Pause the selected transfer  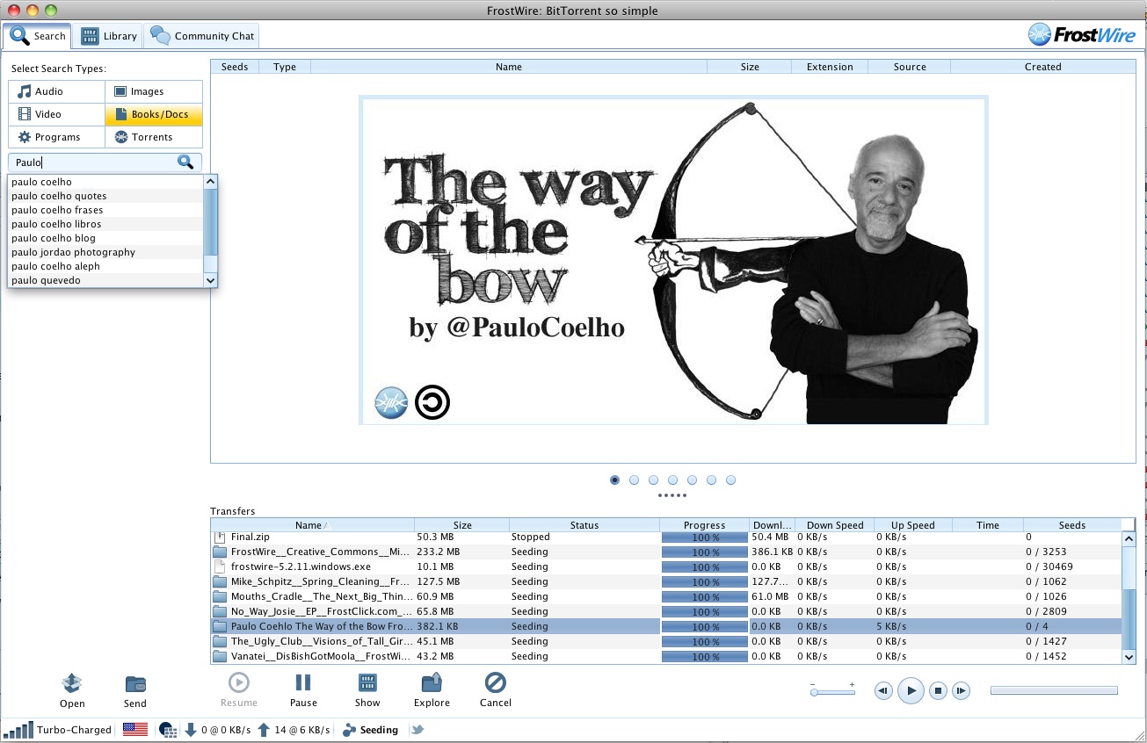[x=303, y=682]
